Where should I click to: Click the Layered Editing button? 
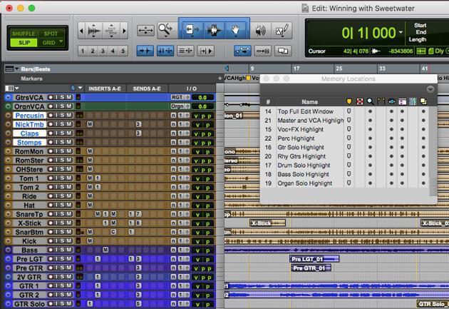283,51
